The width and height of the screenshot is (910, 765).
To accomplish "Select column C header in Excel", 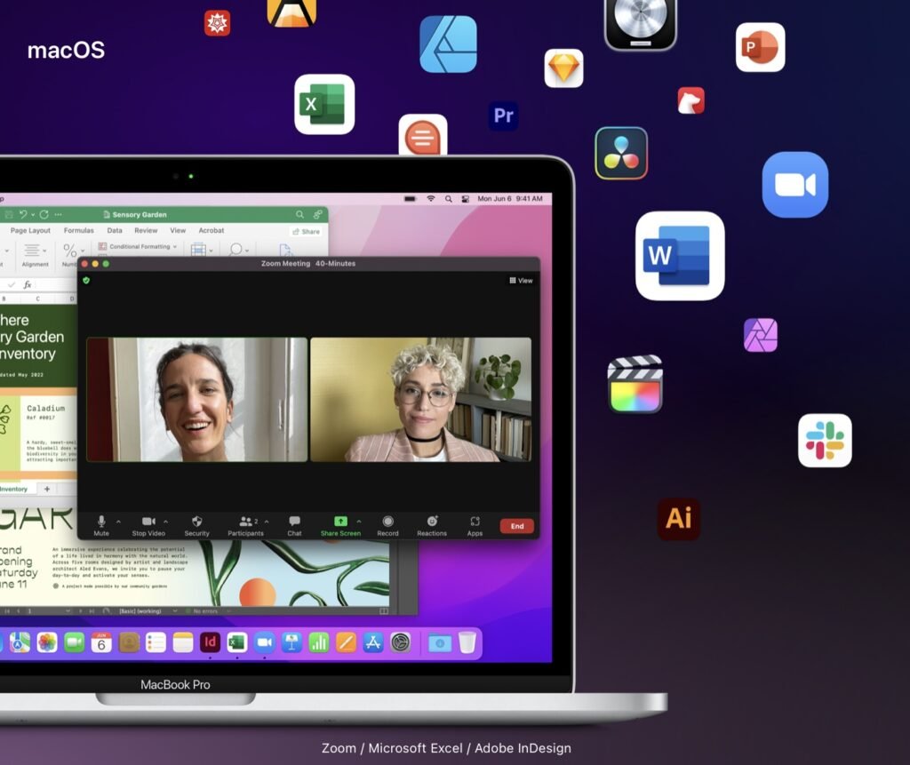I will tap(38, 299).
